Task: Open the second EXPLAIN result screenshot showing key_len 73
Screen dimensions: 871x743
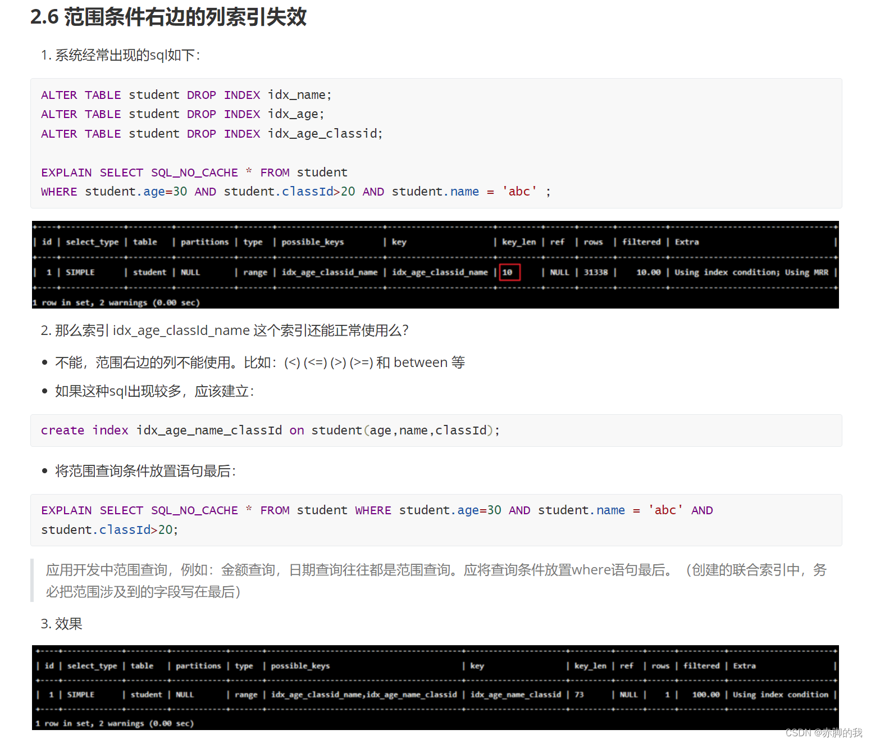Action: pos(435,687)
